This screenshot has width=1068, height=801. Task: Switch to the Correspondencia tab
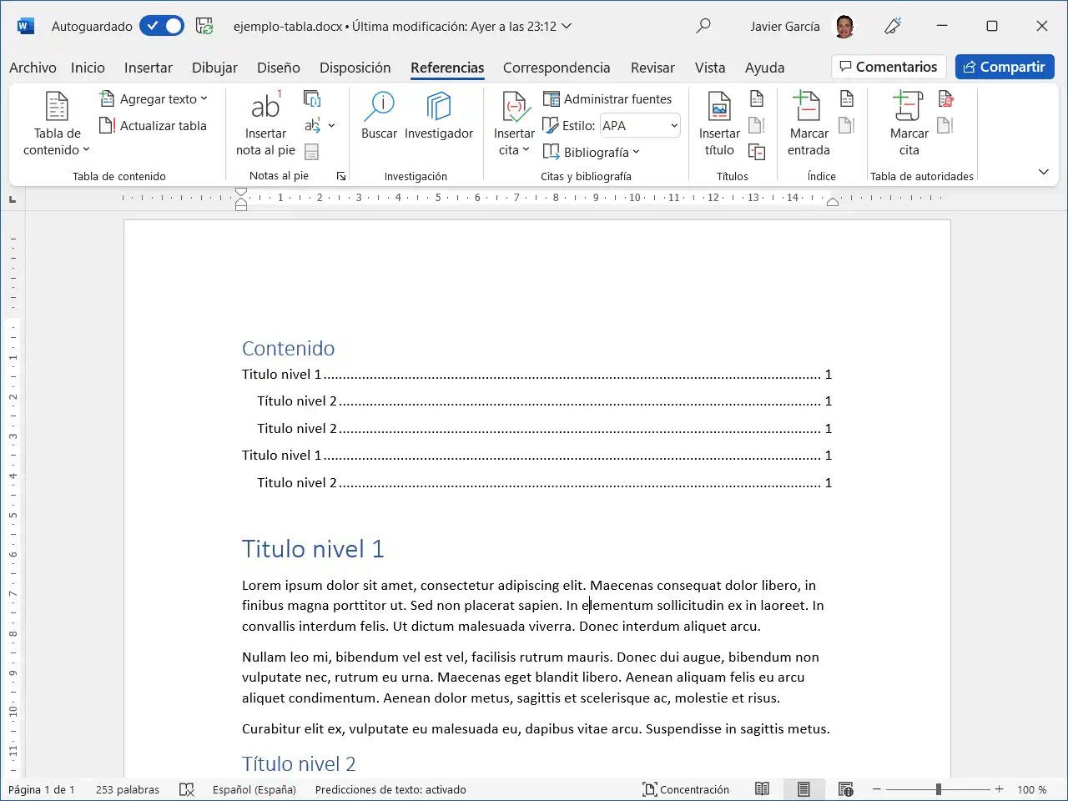(556, 68)
